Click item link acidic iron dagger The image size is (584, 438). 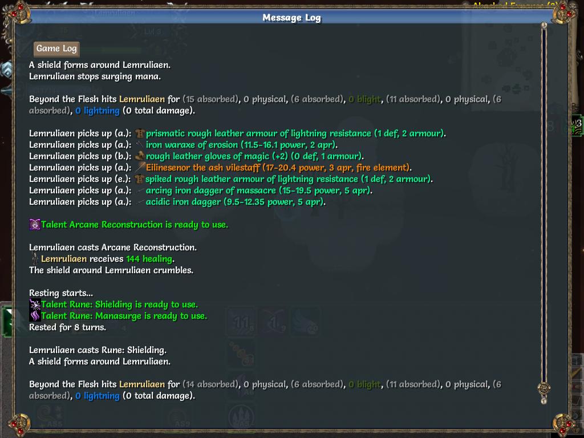(x=236, y=202)
